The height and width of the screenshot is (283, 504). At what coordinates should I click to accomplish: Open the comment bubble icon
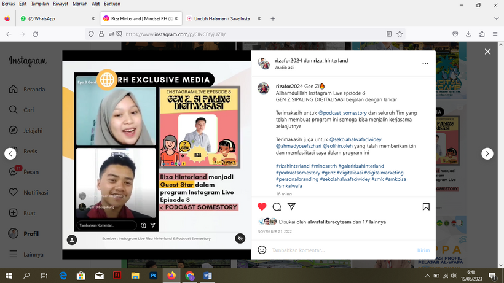[277, 207]
